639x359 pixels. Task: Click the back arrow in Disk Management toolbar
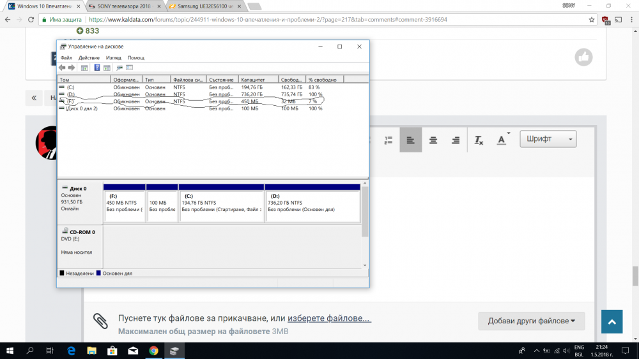(x=62, y=68)
